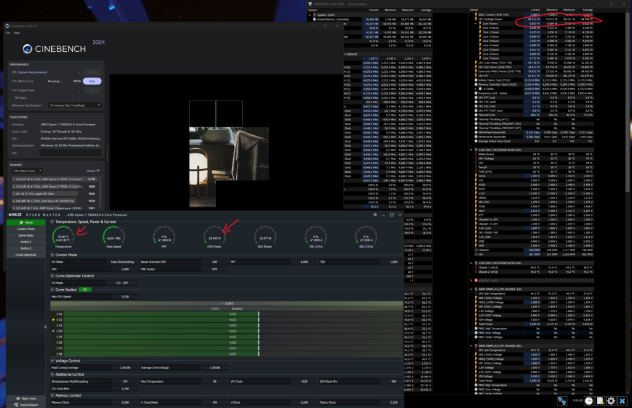Open Profile 1 in Ryzen Master
This screenshot has height=408, width=632.
coord(26,242)
